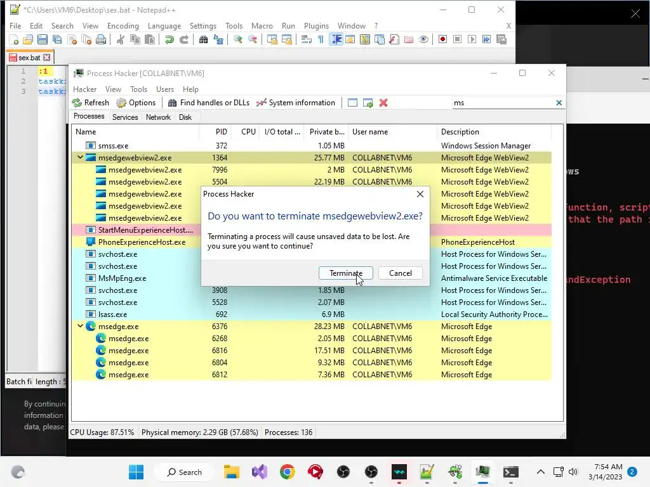The height and width of the screenshot is (487, 650).
Task: Collapse the msedge.exe 6376 tree node
Action: tap(80, 326)
